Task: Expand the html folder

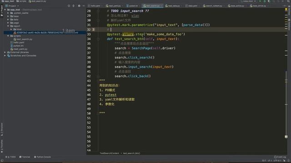Action: click(x=11, y=29)
